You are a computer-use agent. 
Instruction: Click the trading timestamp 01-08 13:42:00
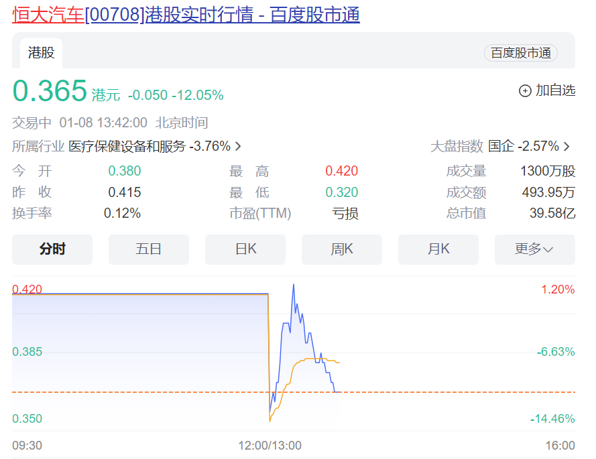click(103, 123)
